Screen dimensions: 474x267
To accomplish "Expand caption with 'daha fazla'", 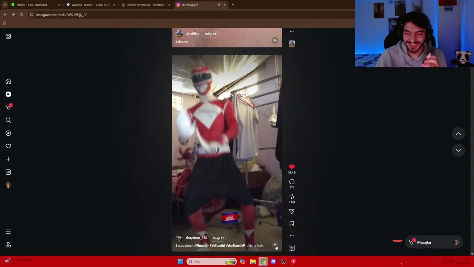I will 256,245.
